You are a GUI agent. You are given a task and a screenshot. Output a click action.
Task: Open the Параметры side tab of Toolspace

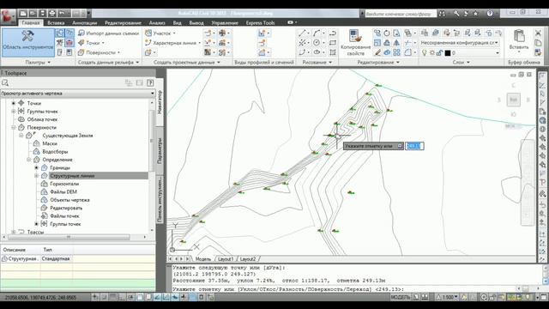(160, 151)
